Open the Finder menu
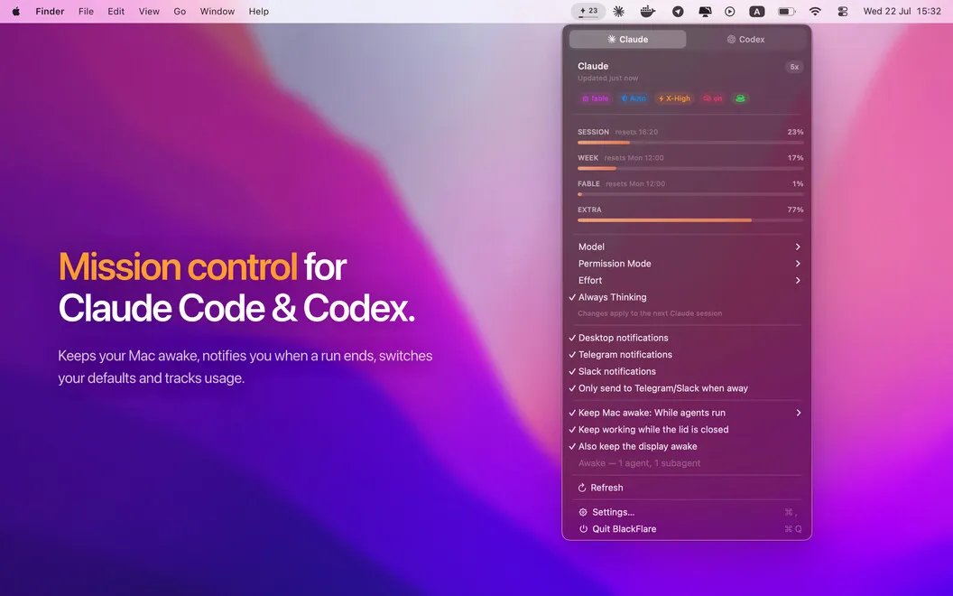This screenshot has width=953, height=596. point(50,12)
